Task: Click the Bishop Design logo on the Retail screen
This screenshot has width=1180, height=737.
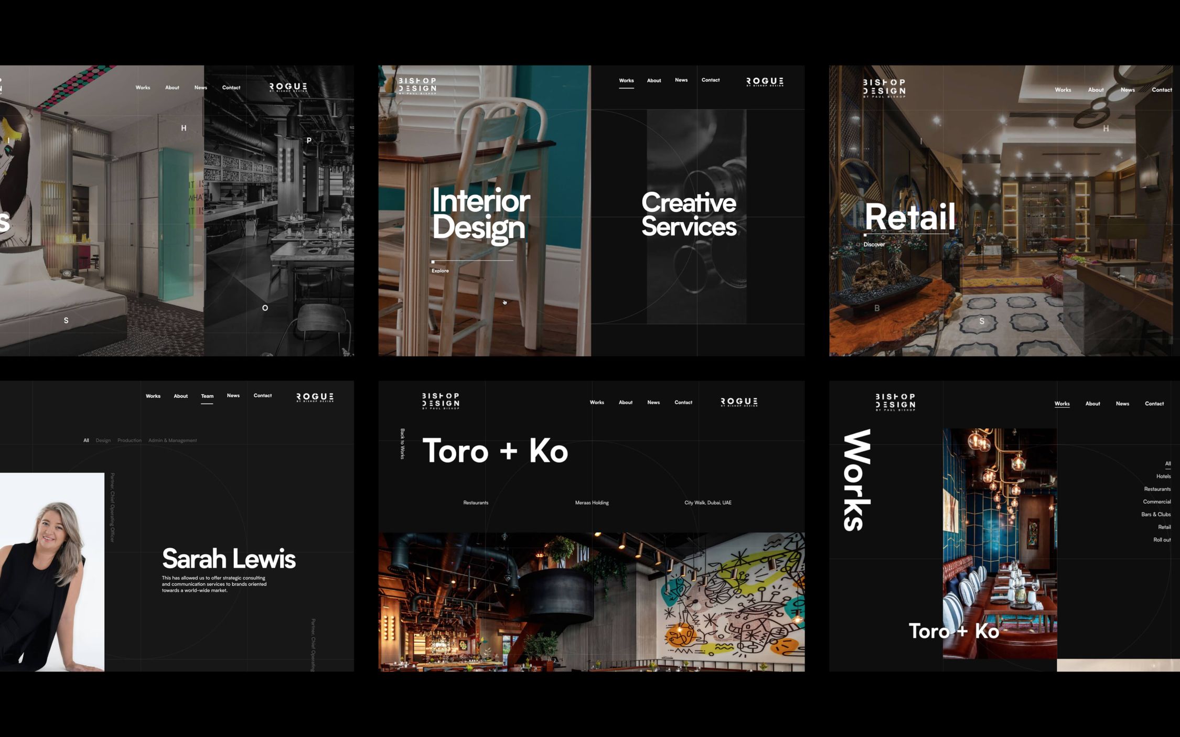Action: pyautogui.click(x=884, y=86)
